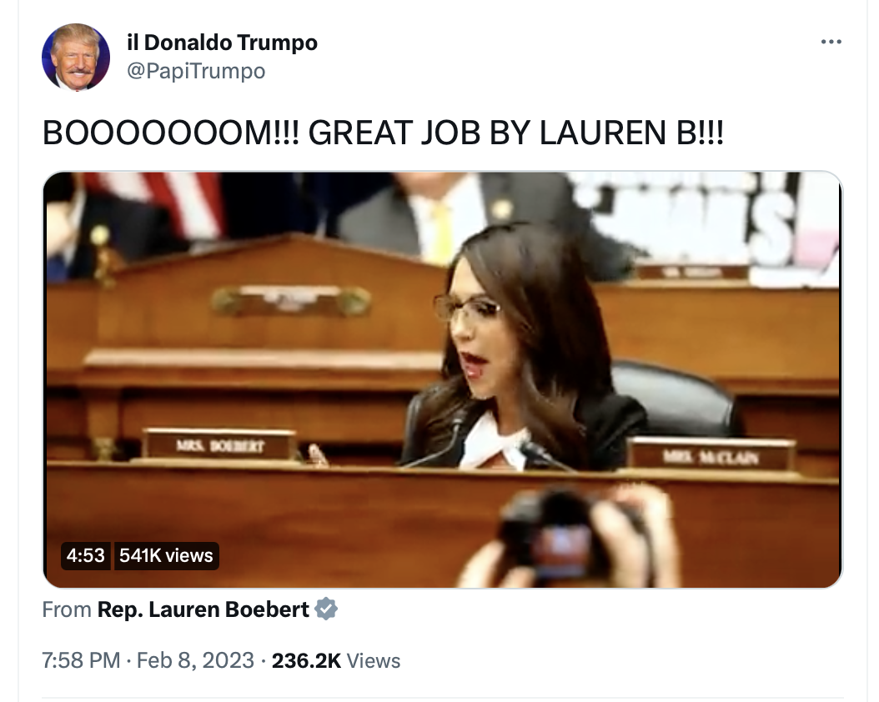879x702 pixels.
Task: Open the Feb 8, 2023 date link
Action: point(195,660)
